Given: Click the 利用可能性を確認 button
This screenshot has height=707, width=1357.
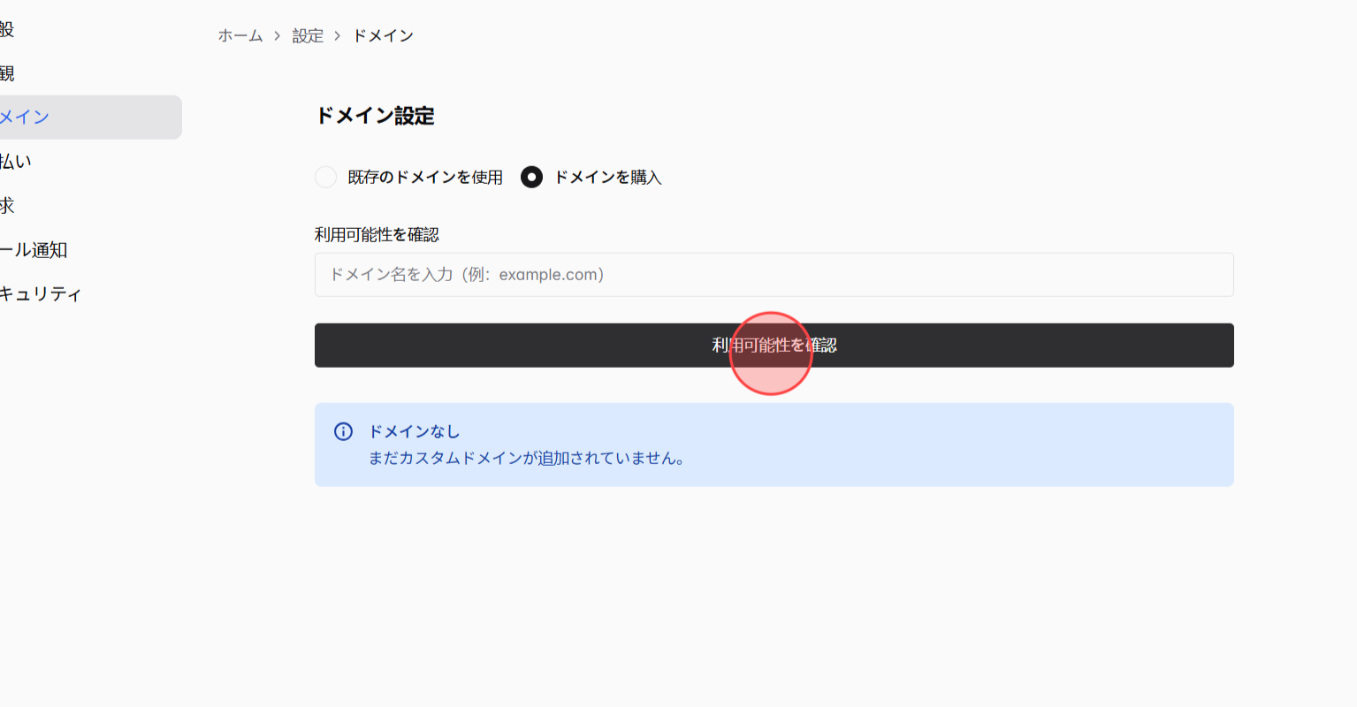Looking at the screenshot, I should (x=774, y=345).
